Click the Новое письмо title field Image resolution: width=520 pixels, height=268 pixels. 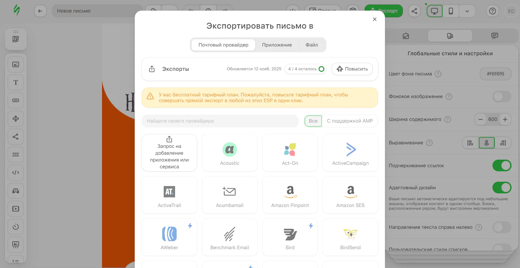point(97,11)
